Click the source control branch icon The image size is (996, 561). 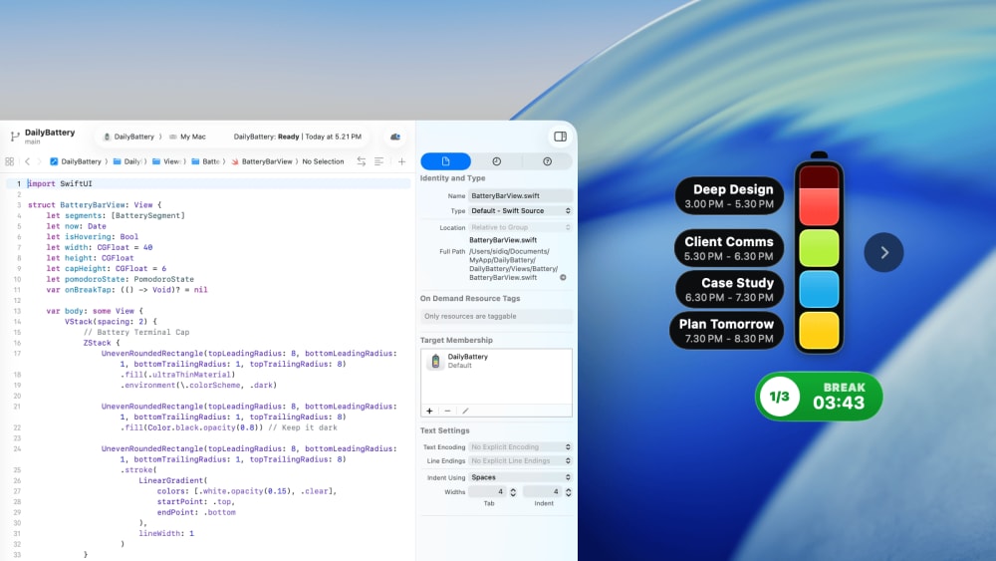point(15,136)
